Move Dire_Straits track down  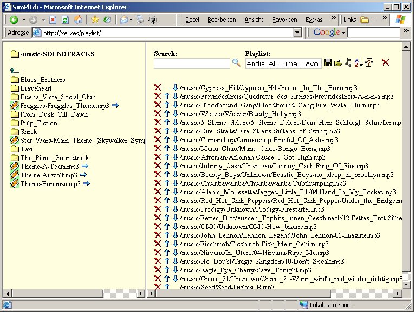point(176,131)
